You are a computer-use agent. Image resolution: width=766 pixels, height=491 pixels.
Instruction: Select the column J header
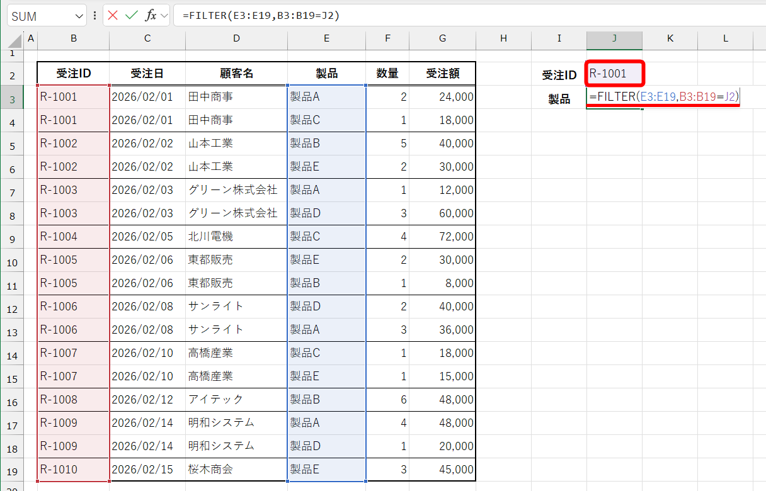[614, 39]
